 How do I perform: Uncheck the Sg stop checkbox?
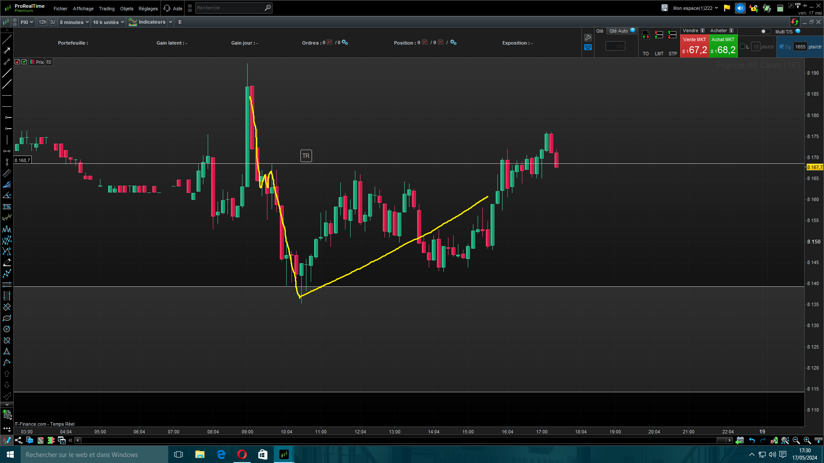tap(782, 47)
